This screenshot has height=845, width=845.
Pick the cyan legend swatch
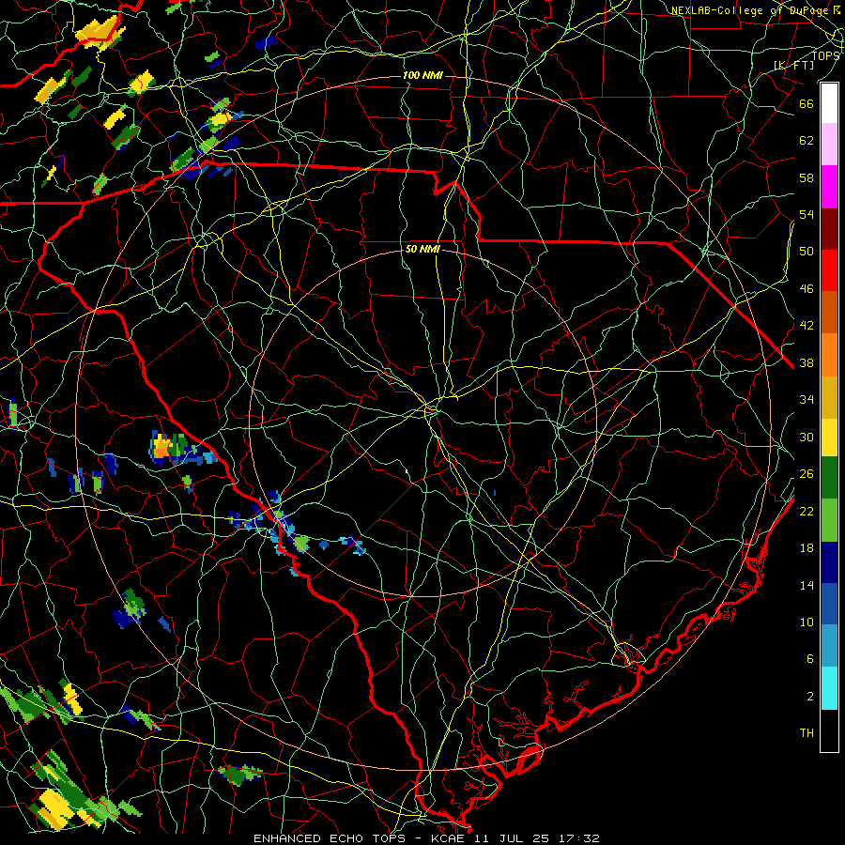point(829,688)
